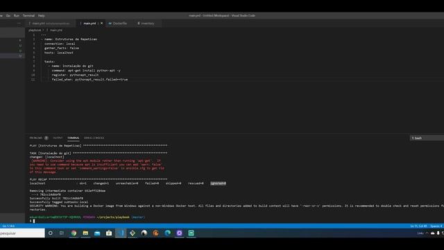444x250 pixels.
Task: Open Task View from the taskbar
Action: coord(62,233)
